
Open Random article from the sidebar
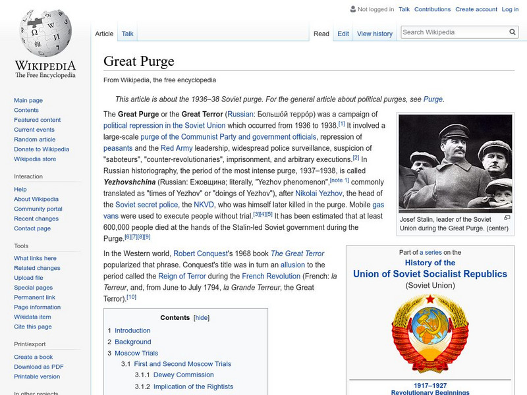tap(34, 139)
